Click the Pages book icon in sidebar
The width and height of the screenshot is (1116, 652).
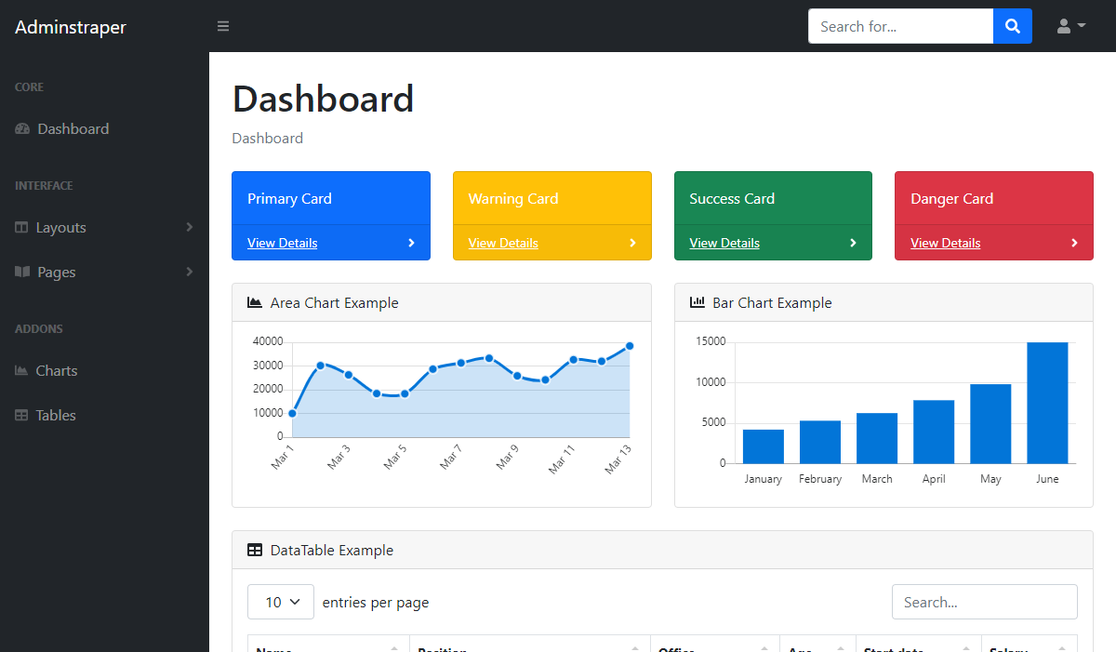(22, 273)
